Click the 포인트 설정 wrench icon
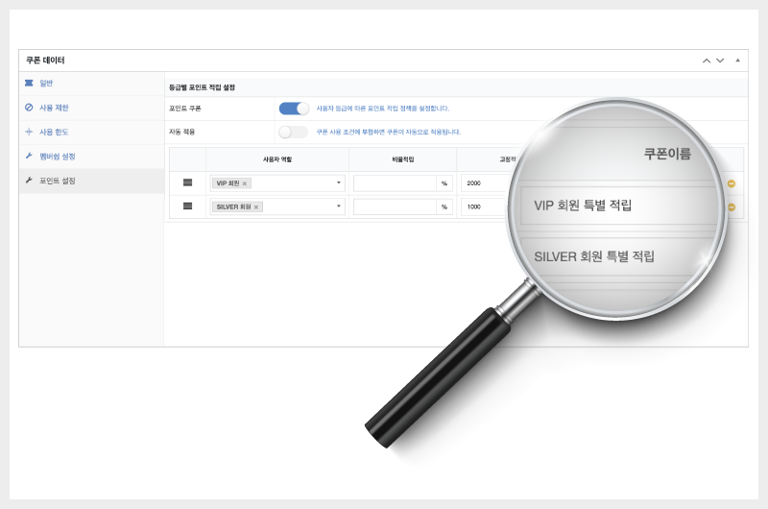The width and height of the screenshot is (768, 509). [x=29, y=181]
